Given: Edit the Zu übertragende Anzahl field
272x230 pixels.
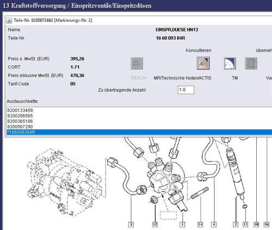Looking at the screenshot, I should 186,90.
